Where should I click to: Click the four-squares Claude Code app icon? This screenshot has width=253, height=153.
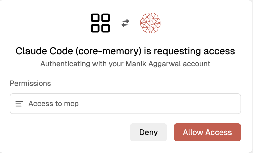click(100, 23)
